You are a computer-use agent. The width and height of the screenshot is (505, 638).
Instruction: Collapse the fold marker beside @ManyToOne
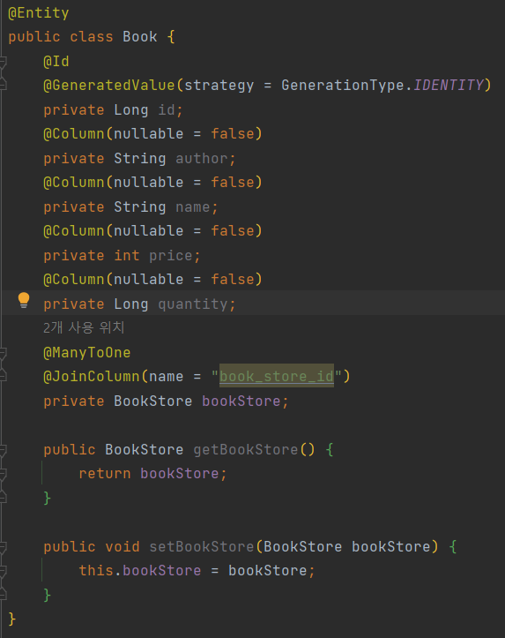point(3,353)
